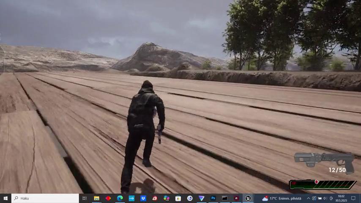
Task: Open the weather widget showing 17°C
Action: [x=282, y=198]
